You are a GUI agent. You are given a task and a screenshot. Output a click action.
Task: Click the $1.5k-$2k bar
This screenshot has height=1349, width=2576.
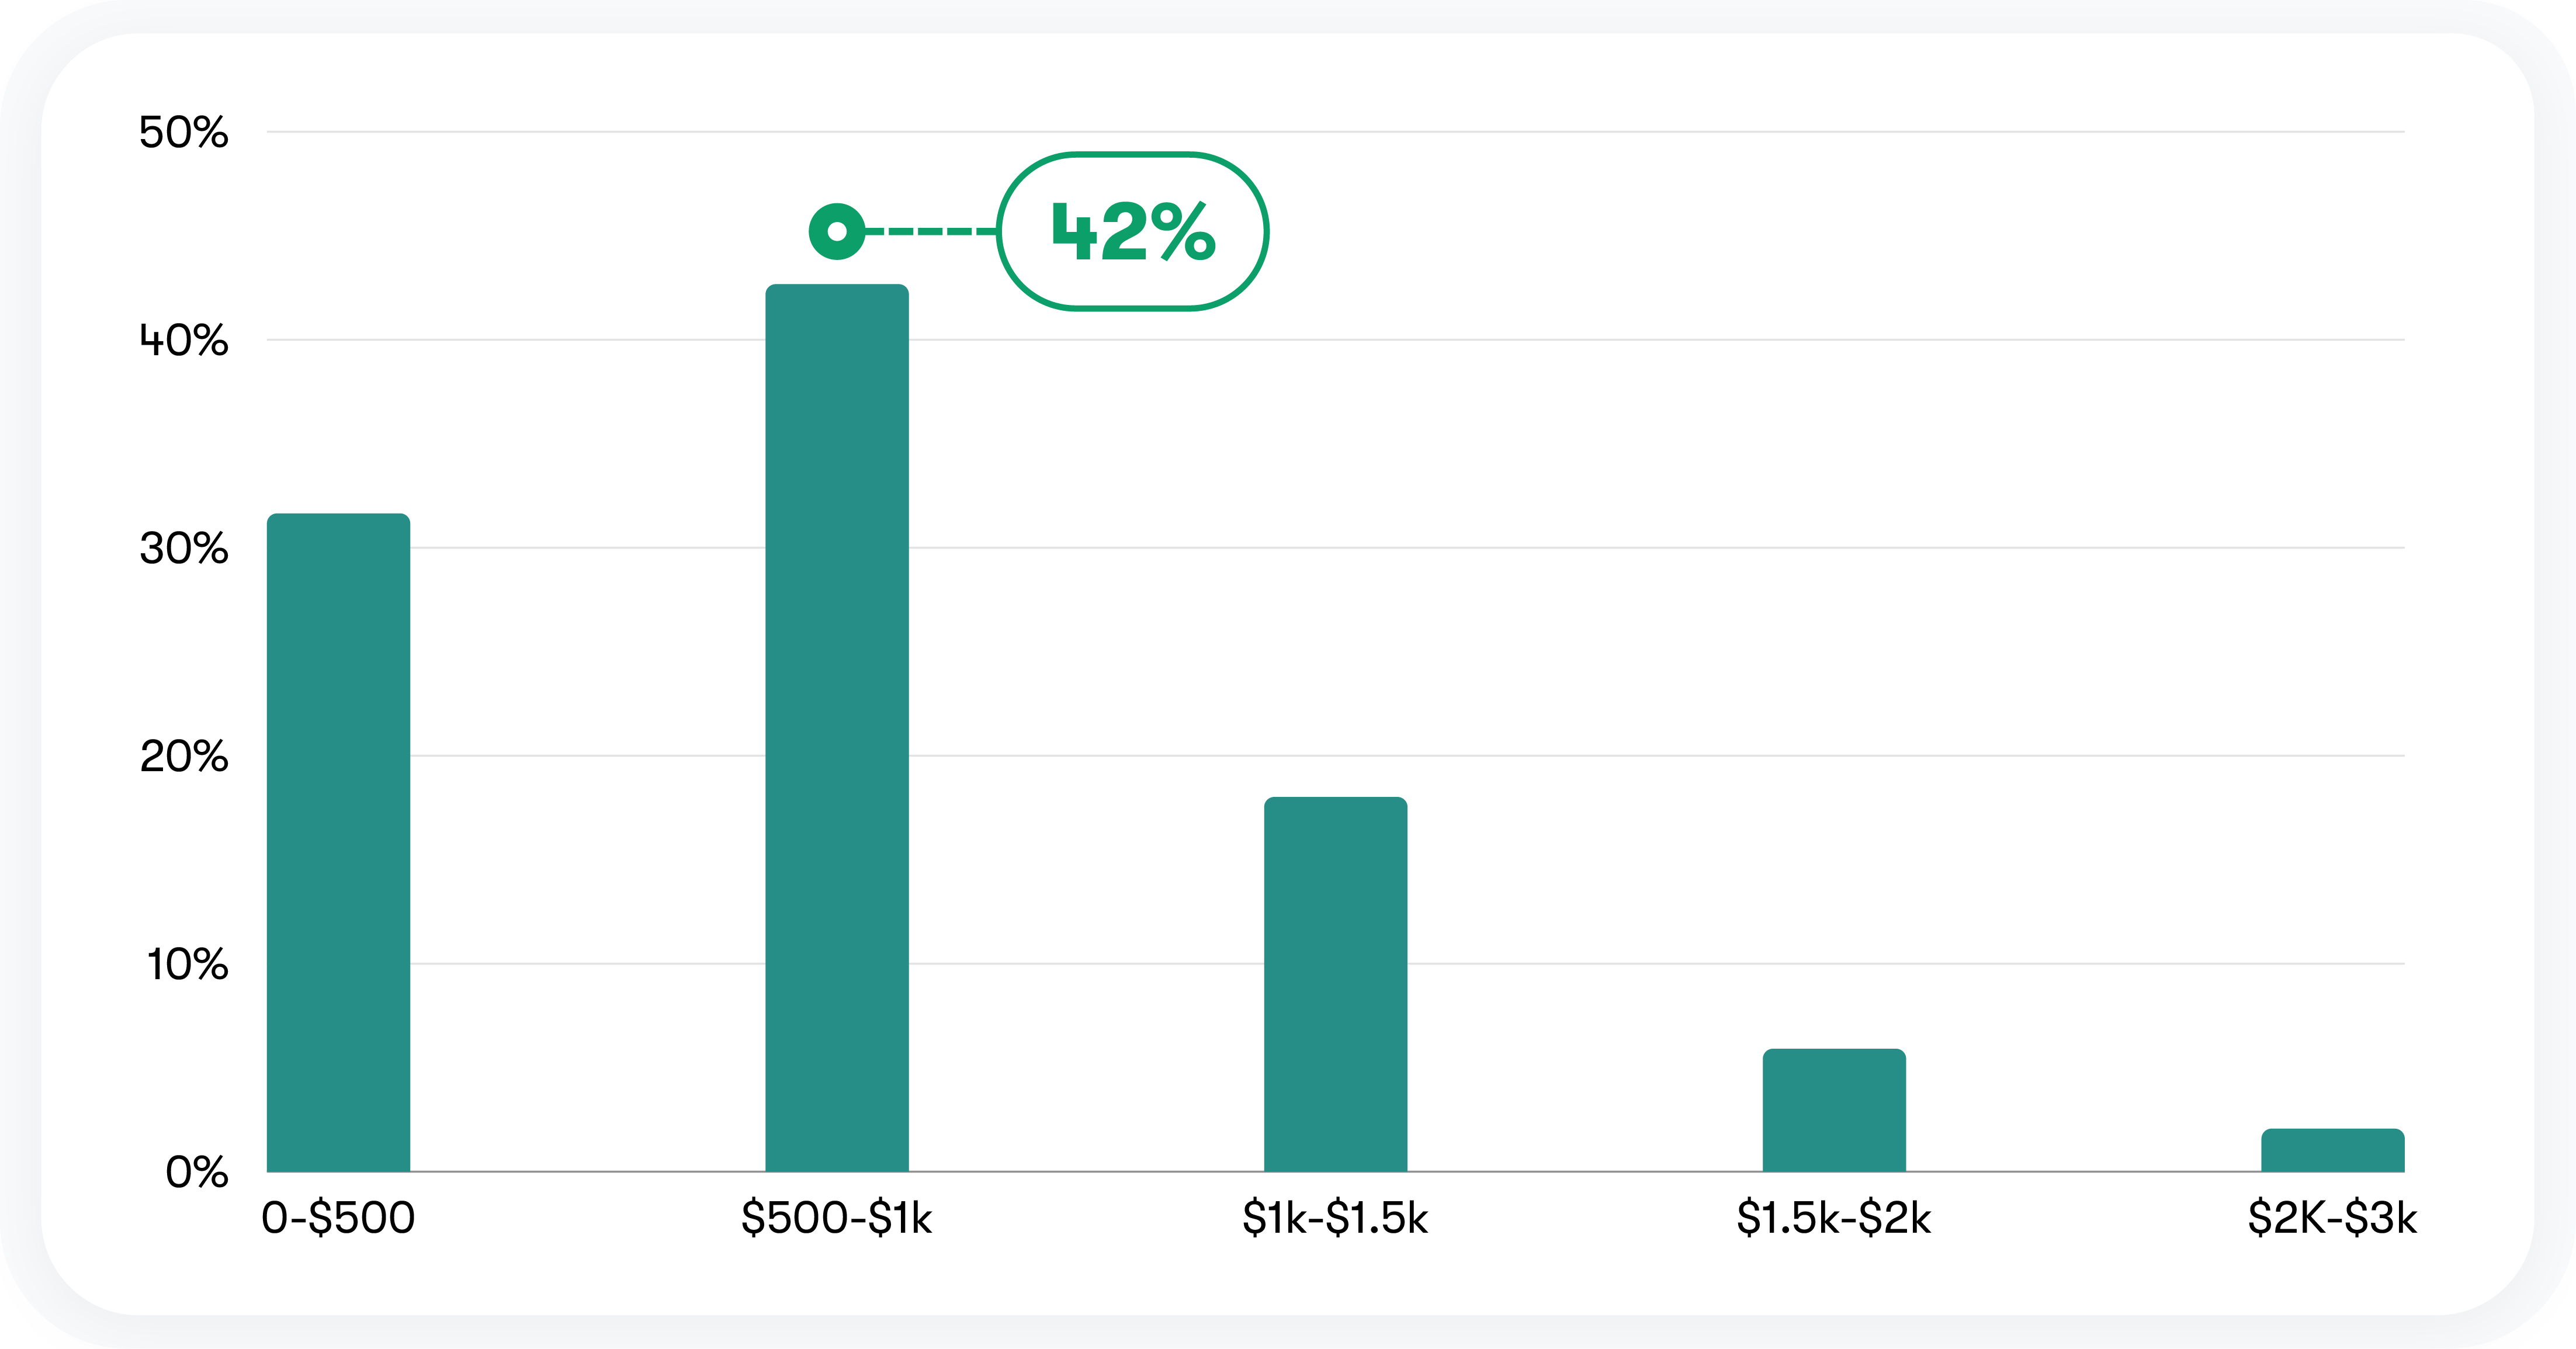coord(1834,1110)
